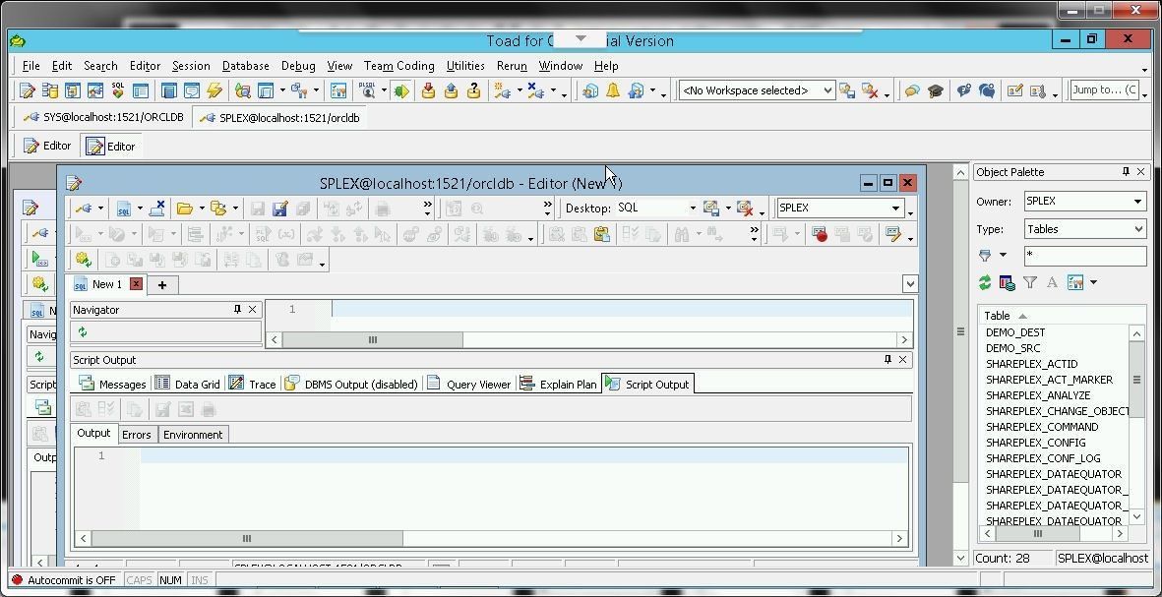The width and height of the screenshot is (1162, 597).
Task: Click the Script Output horizontal scrollbar thumb
Action: pyautogui.click(x=247, y=539)
